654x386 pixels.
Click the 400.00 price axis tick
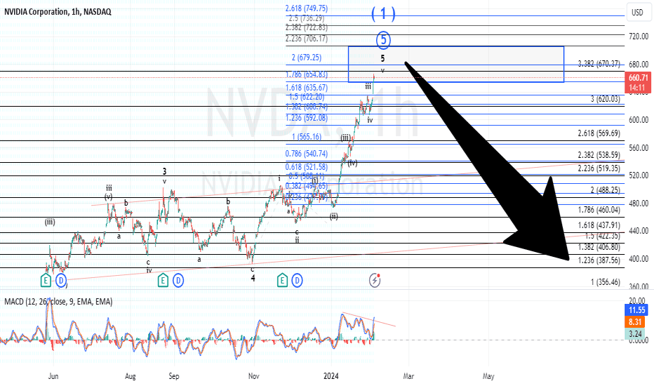tap(639, 259)
